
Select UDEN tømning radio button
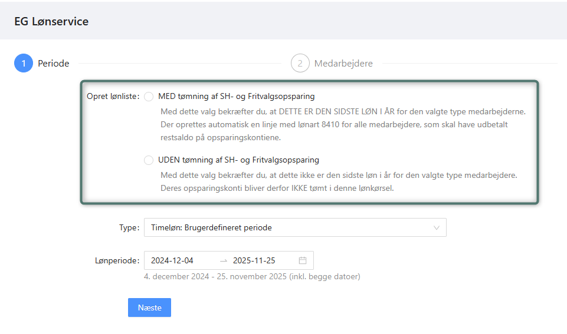[x=149, y=160]
